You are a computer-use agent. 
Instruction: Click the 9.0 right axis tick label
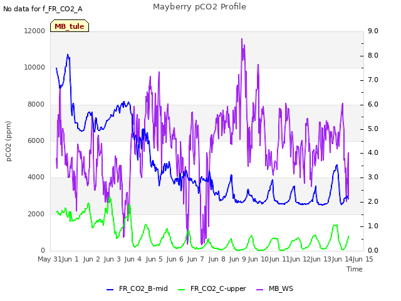pos(373,31)
